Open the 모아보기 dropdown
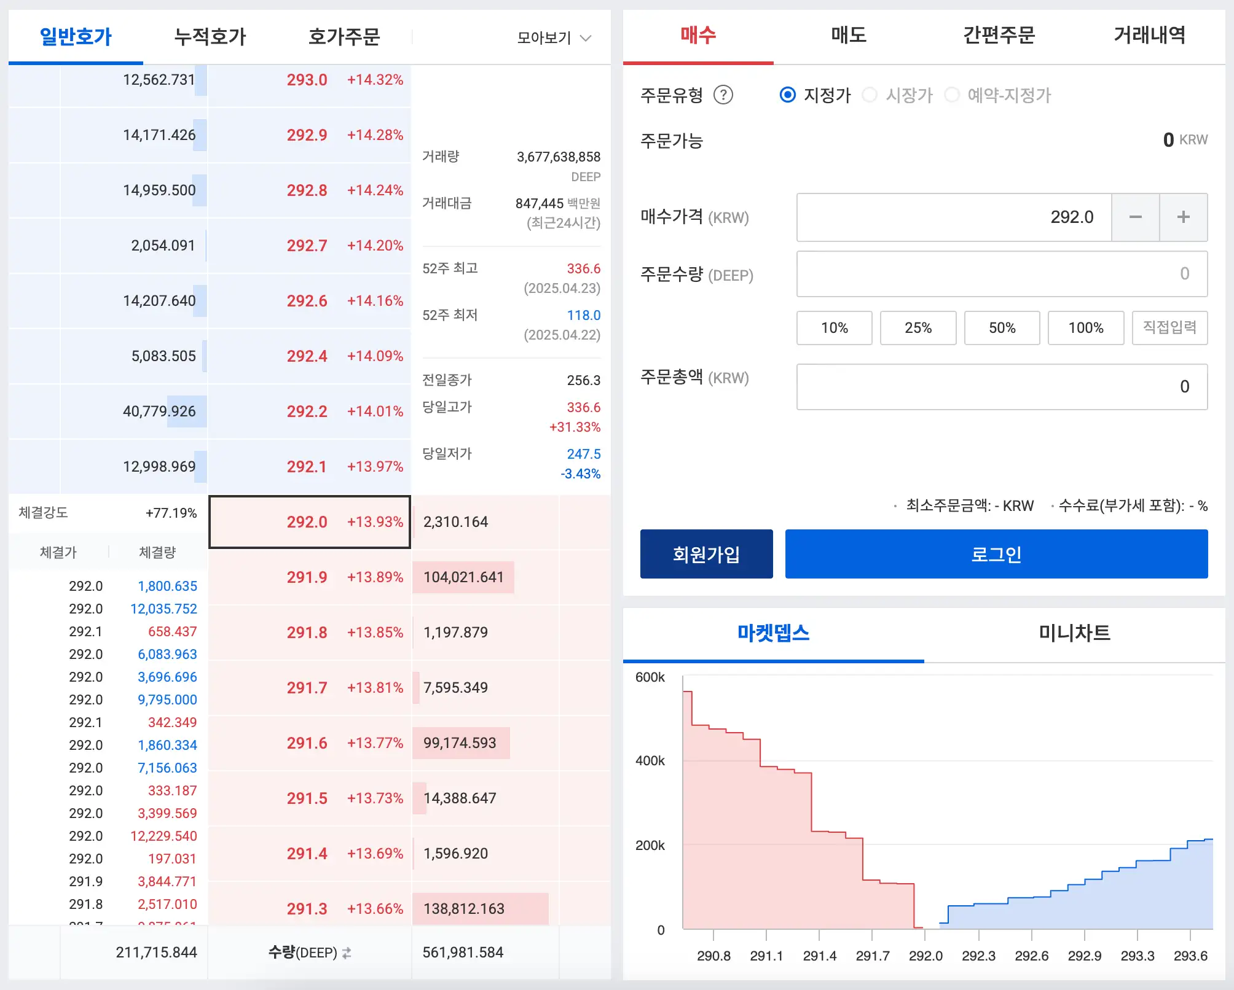The width and height of the screenshot is (1234, 990). click(552, 37)
